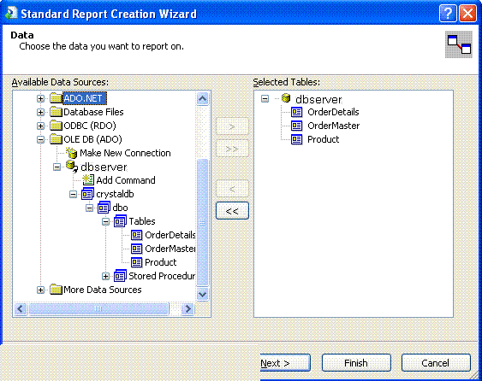
Task: Click the Make New Connection icon
Action: click(72, 153)
